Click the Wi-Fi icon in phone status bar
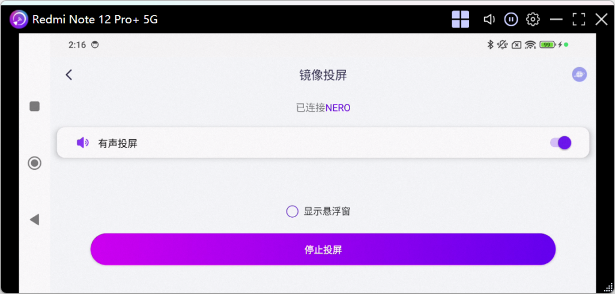 [x=530, y=44]
